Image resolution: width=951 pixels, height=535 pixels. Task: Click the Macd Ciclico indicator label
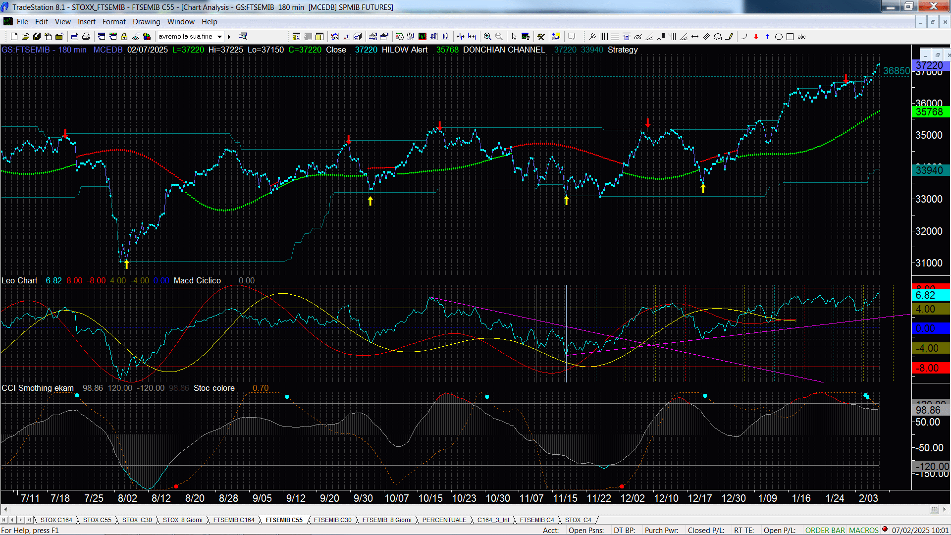[197, 281]
